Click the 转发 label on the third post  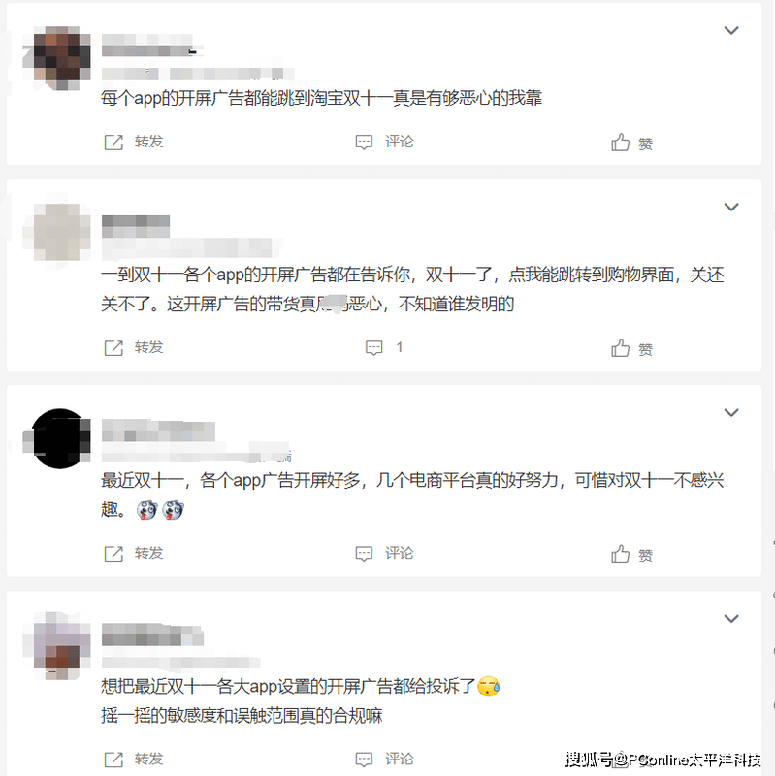click(148, 553)
